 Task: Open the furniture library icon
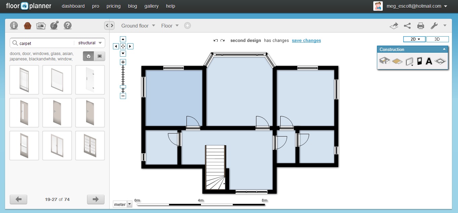(x=27, y=25)
